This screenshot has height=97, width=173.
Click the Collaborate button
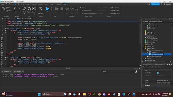click(155, 4)
